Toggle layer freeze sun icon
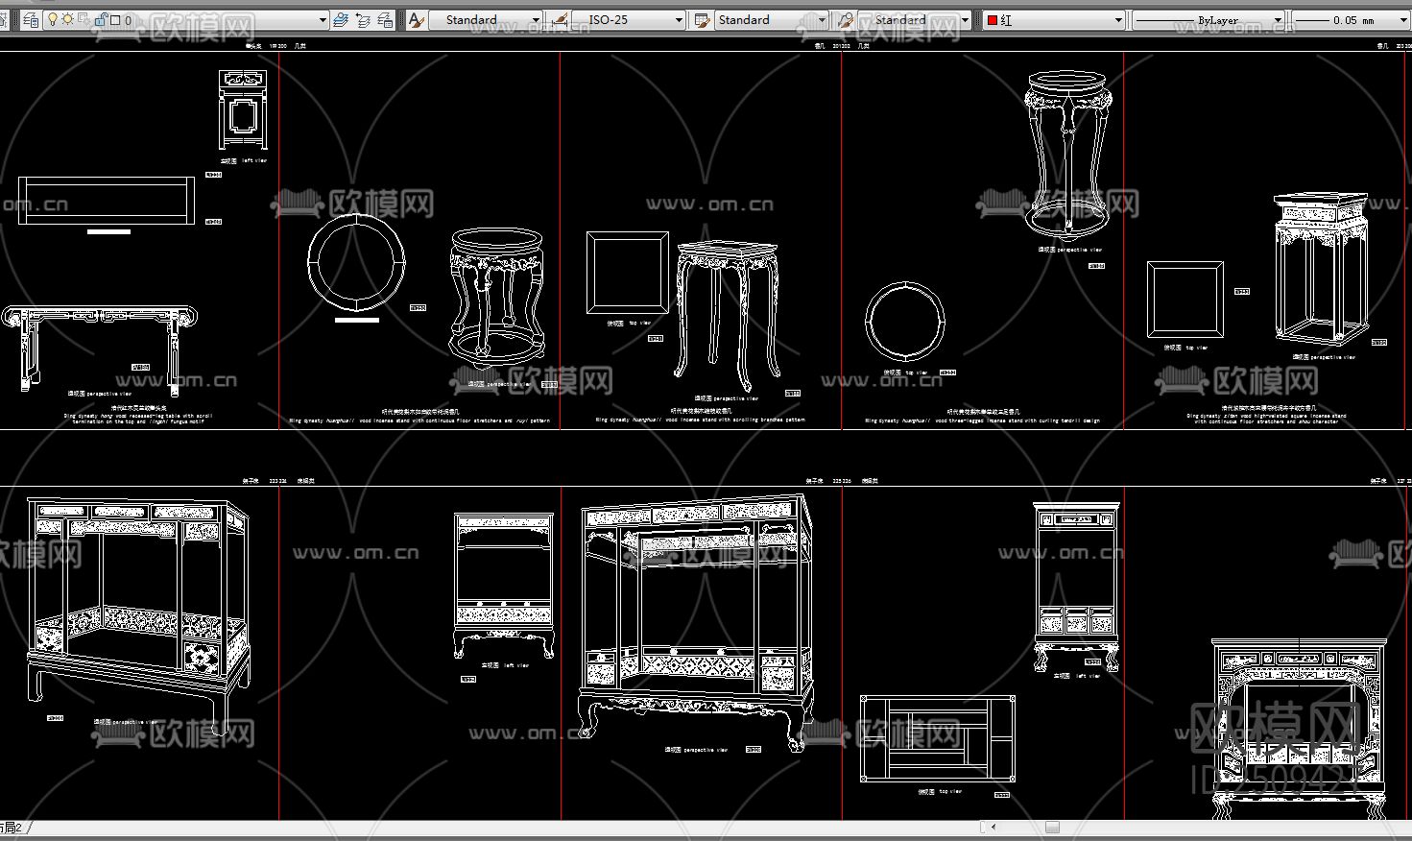This screenshot has height=841, width=1412. (68, 19)
